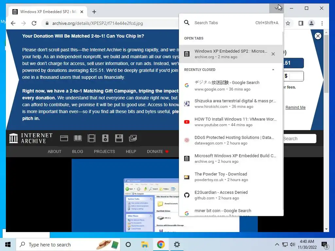Click the Windows XP screenshot image
This screenshot has height=251, width=335.
tap(165, 195)
